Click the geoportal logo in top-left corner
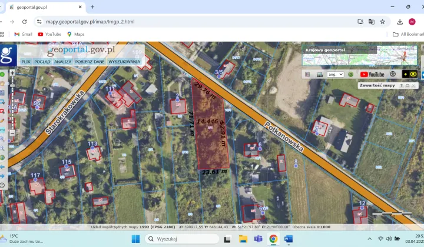This screenshot has width=424, height=247. click(7, 55)
